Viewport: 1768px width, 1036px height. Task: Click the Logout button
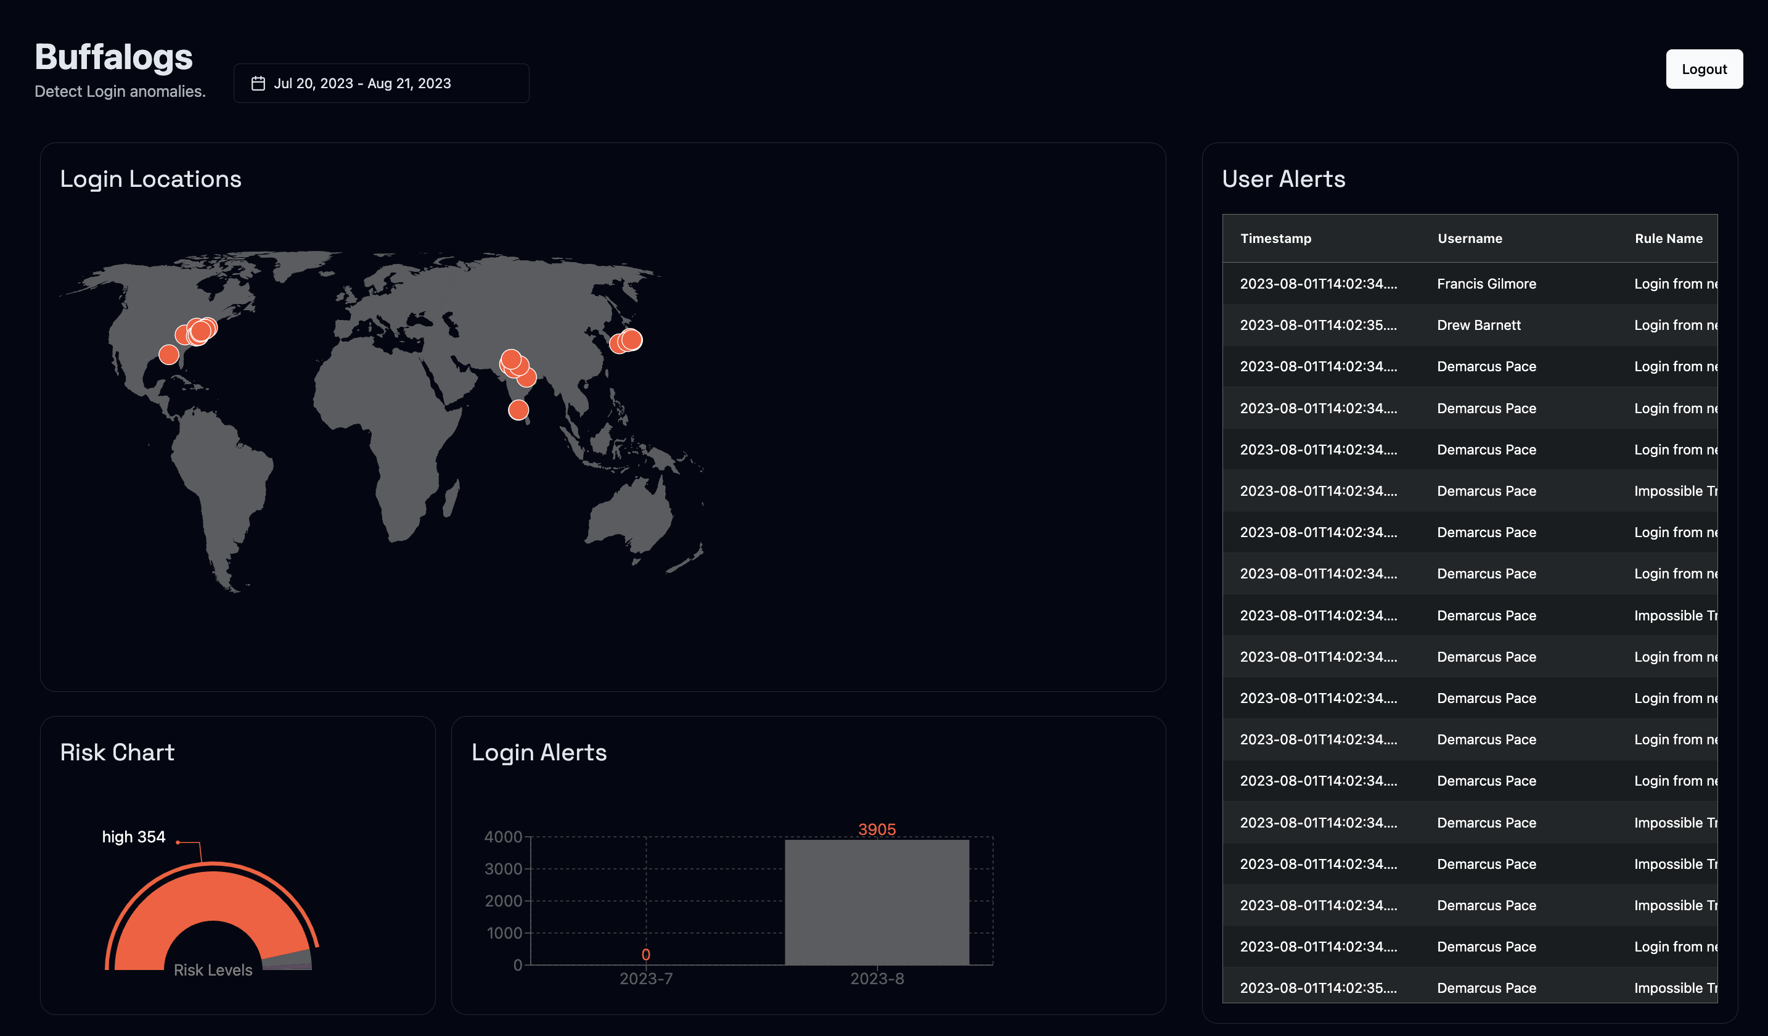coord(1704,69)
